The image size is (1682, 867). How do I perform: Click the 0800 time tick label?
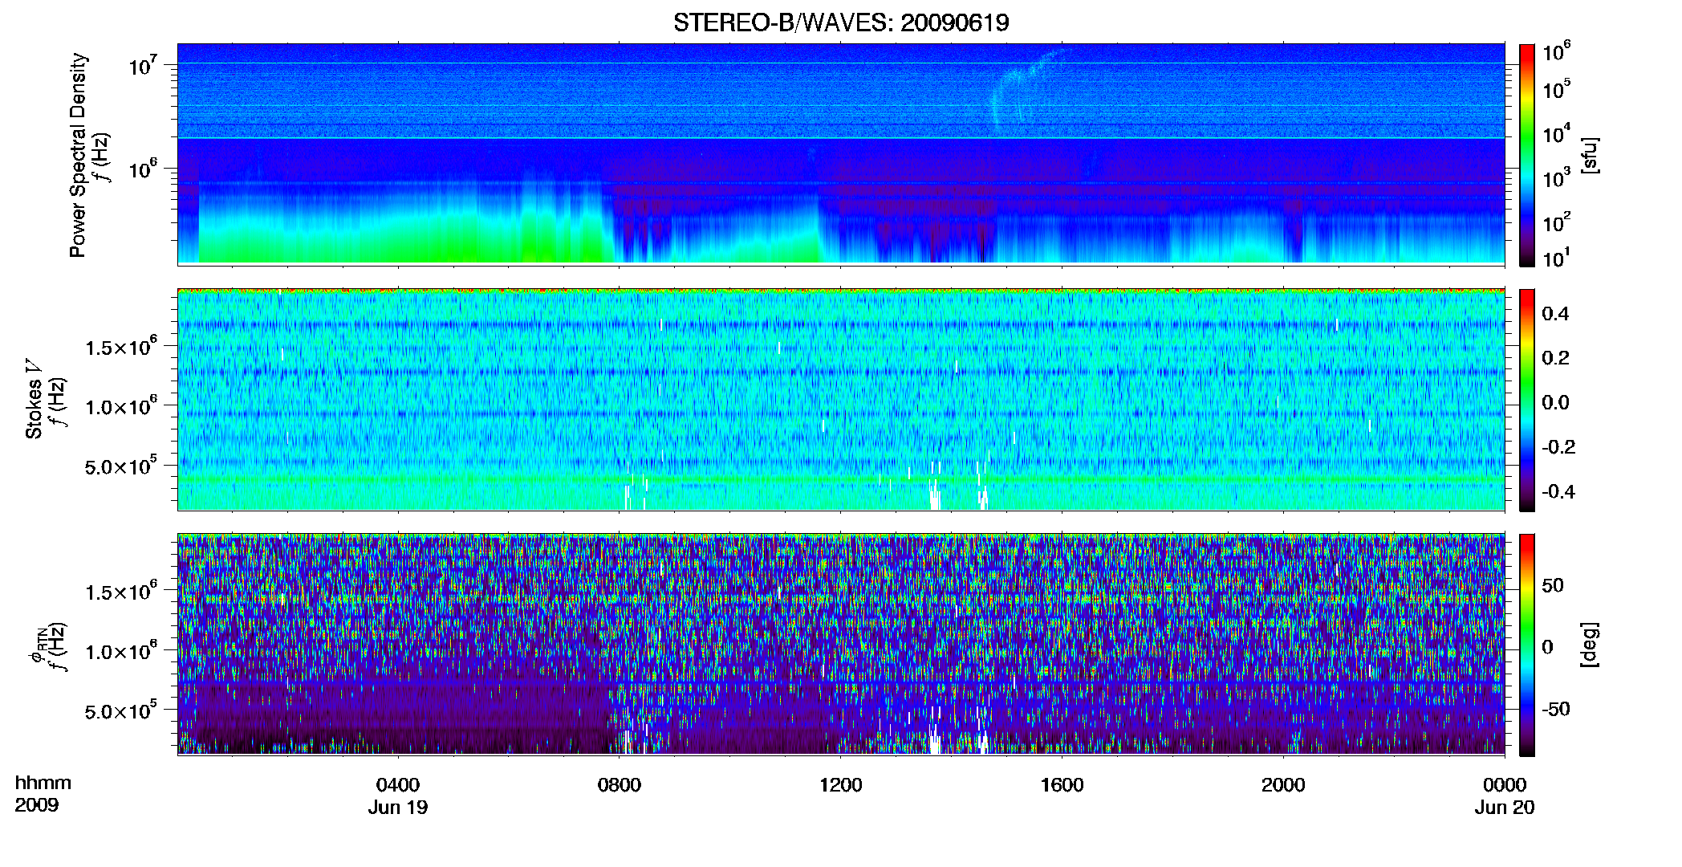(x=620, y=785)
